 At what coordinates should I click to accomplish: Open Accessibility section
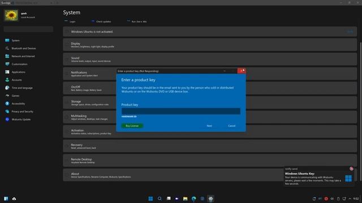tap(15, 104)
